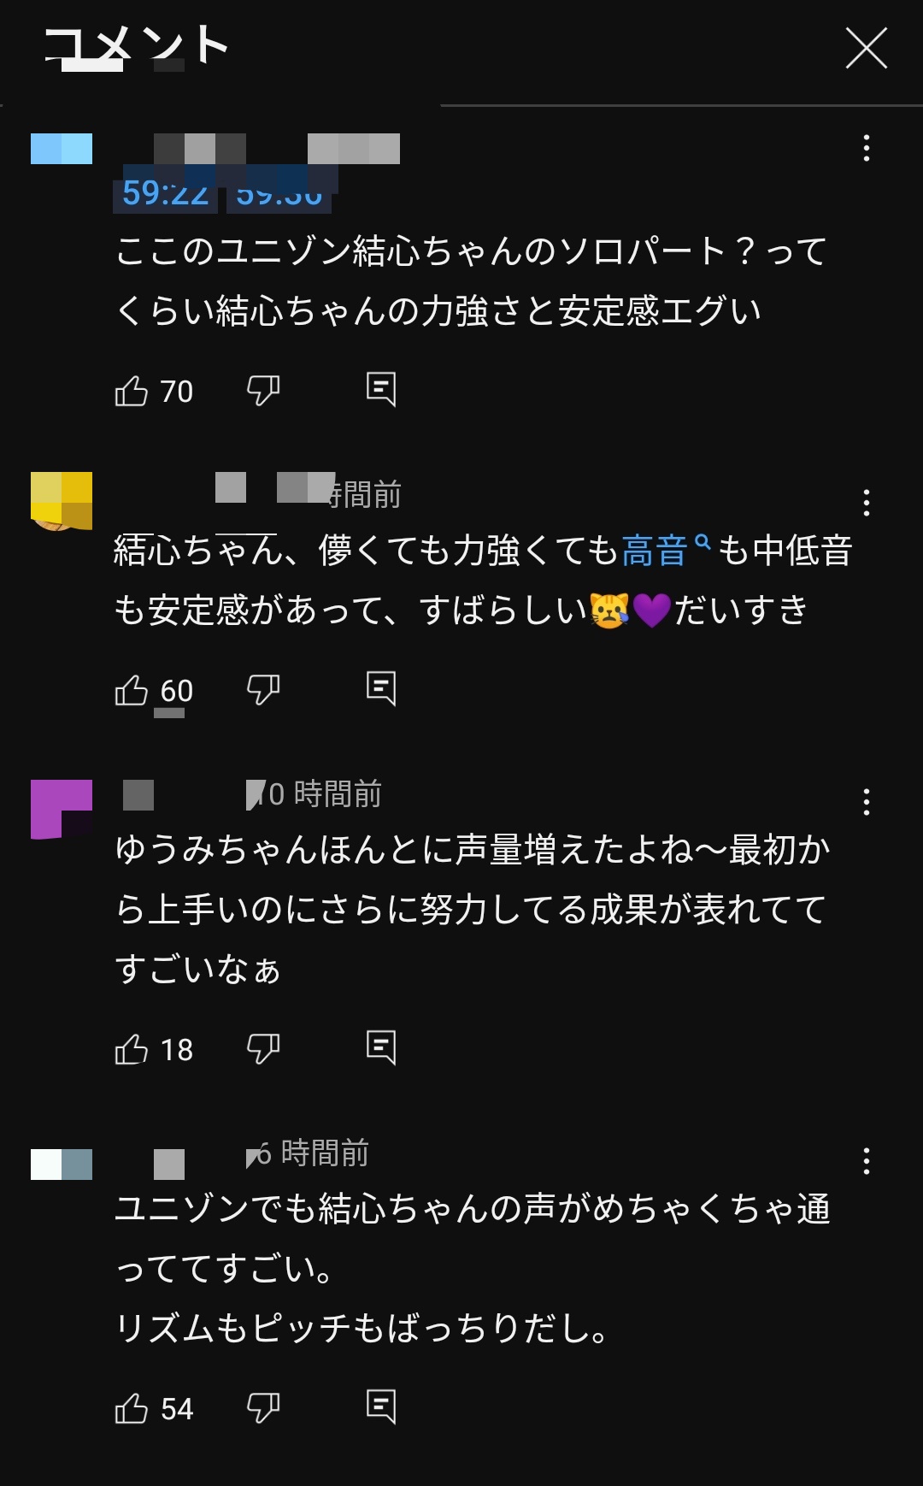Image resolution: width=923 pixels, height=1486 pixels.
Task: Reply to the comment with 54 likes
Action: [x=381, y=1407]
